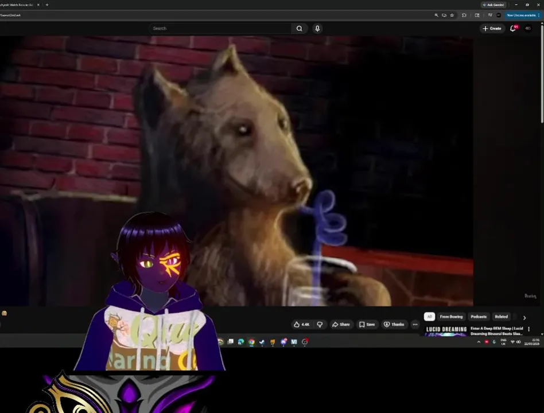Open Chrome extensions puzzle icon
Viewport: 544px width, 413px height.
click(x=464, y=15)
